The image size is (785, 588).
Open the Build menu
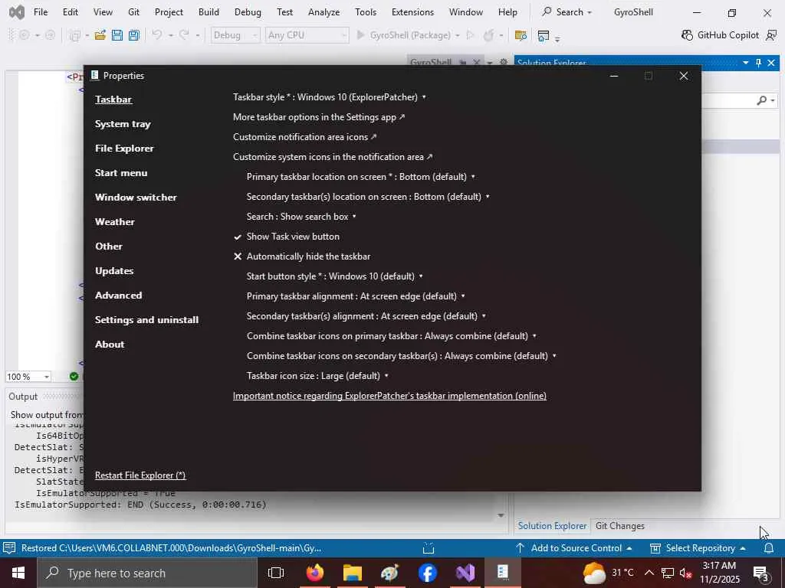(x=209, y=12)
